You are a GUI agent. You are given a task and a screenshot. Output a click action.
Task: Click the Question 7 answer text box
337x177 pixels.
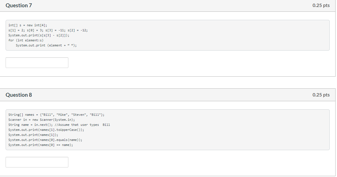pos(37,63)
